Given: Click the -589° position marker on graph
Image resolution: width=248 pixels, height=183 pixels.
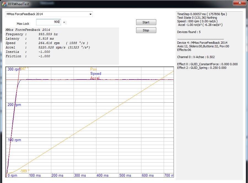Looking at the screenshot, I should point(25,171).
